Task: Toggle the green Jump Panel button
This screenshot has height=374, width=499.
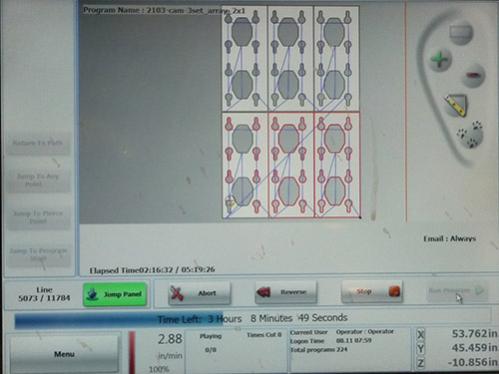Action: click(x=115, y=294)
